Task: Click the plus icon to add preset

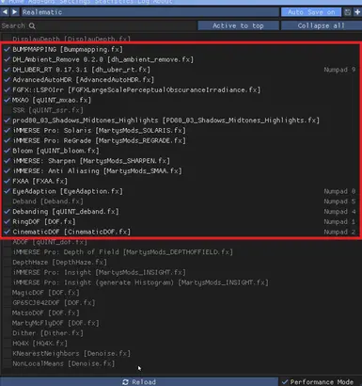Action: (357, 12)
